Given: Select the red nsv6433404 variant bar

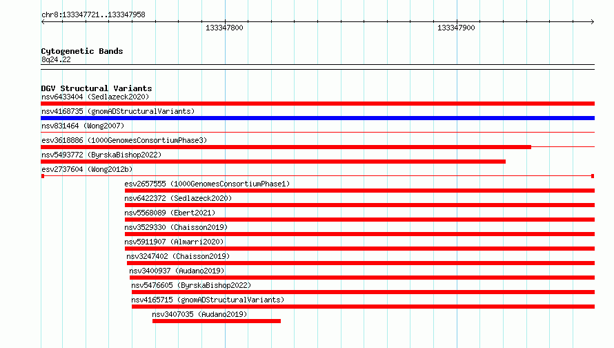Looking at the screenshot, I should [x=317, y=104].
